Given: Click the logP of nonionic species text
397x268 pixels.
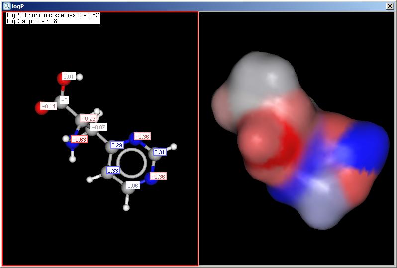Looking at the screenshot, I should click(53, 15).
